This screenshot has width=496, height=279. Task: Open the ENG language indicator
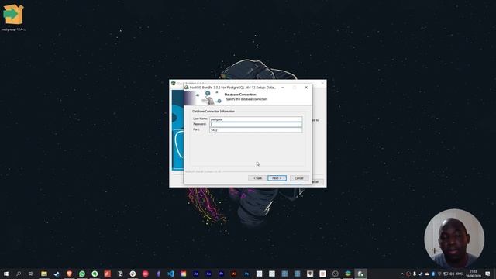tap(460, 274)
